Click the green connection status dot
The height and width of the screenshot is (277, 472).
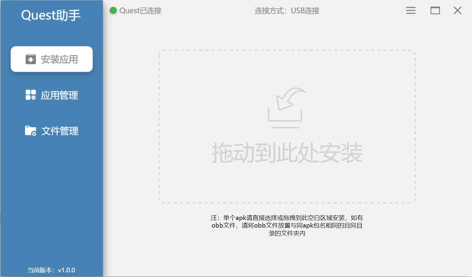(x=113, y=11)
